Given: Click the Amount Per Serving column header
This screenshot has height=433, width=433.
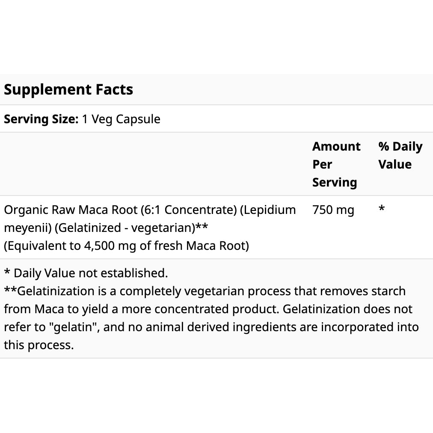Looking at the screenshot, I should tap(336, 164).
